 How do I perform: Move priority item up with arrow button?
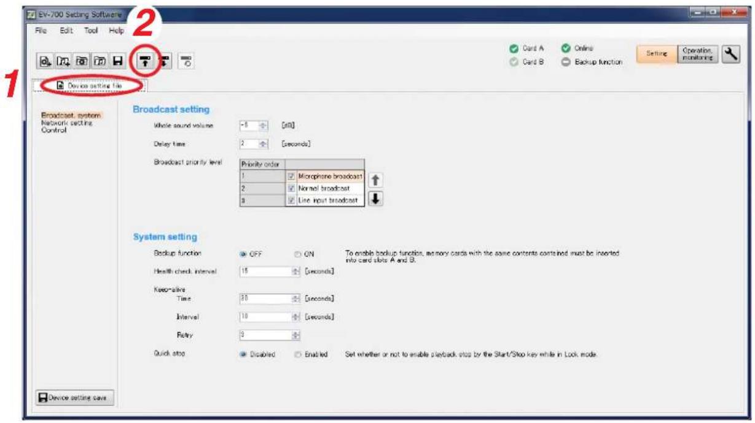coord(375,179)
